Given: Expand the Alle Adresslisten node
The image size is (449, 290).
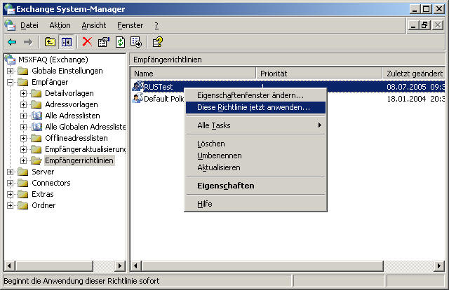Looking at the screenshot, I should click(x=23, y=116).
